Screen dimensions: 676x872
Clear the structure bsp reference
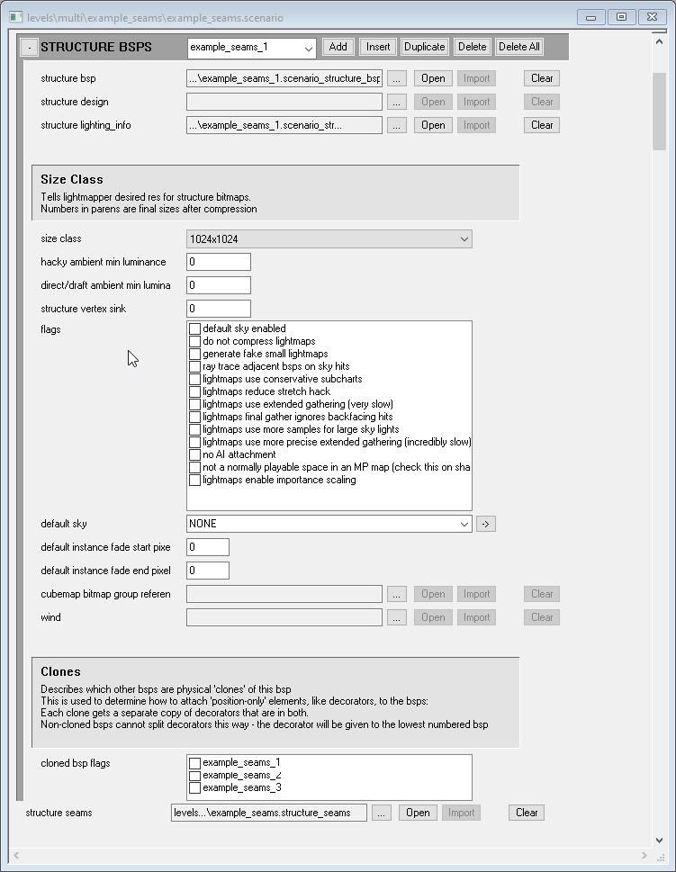541,78
